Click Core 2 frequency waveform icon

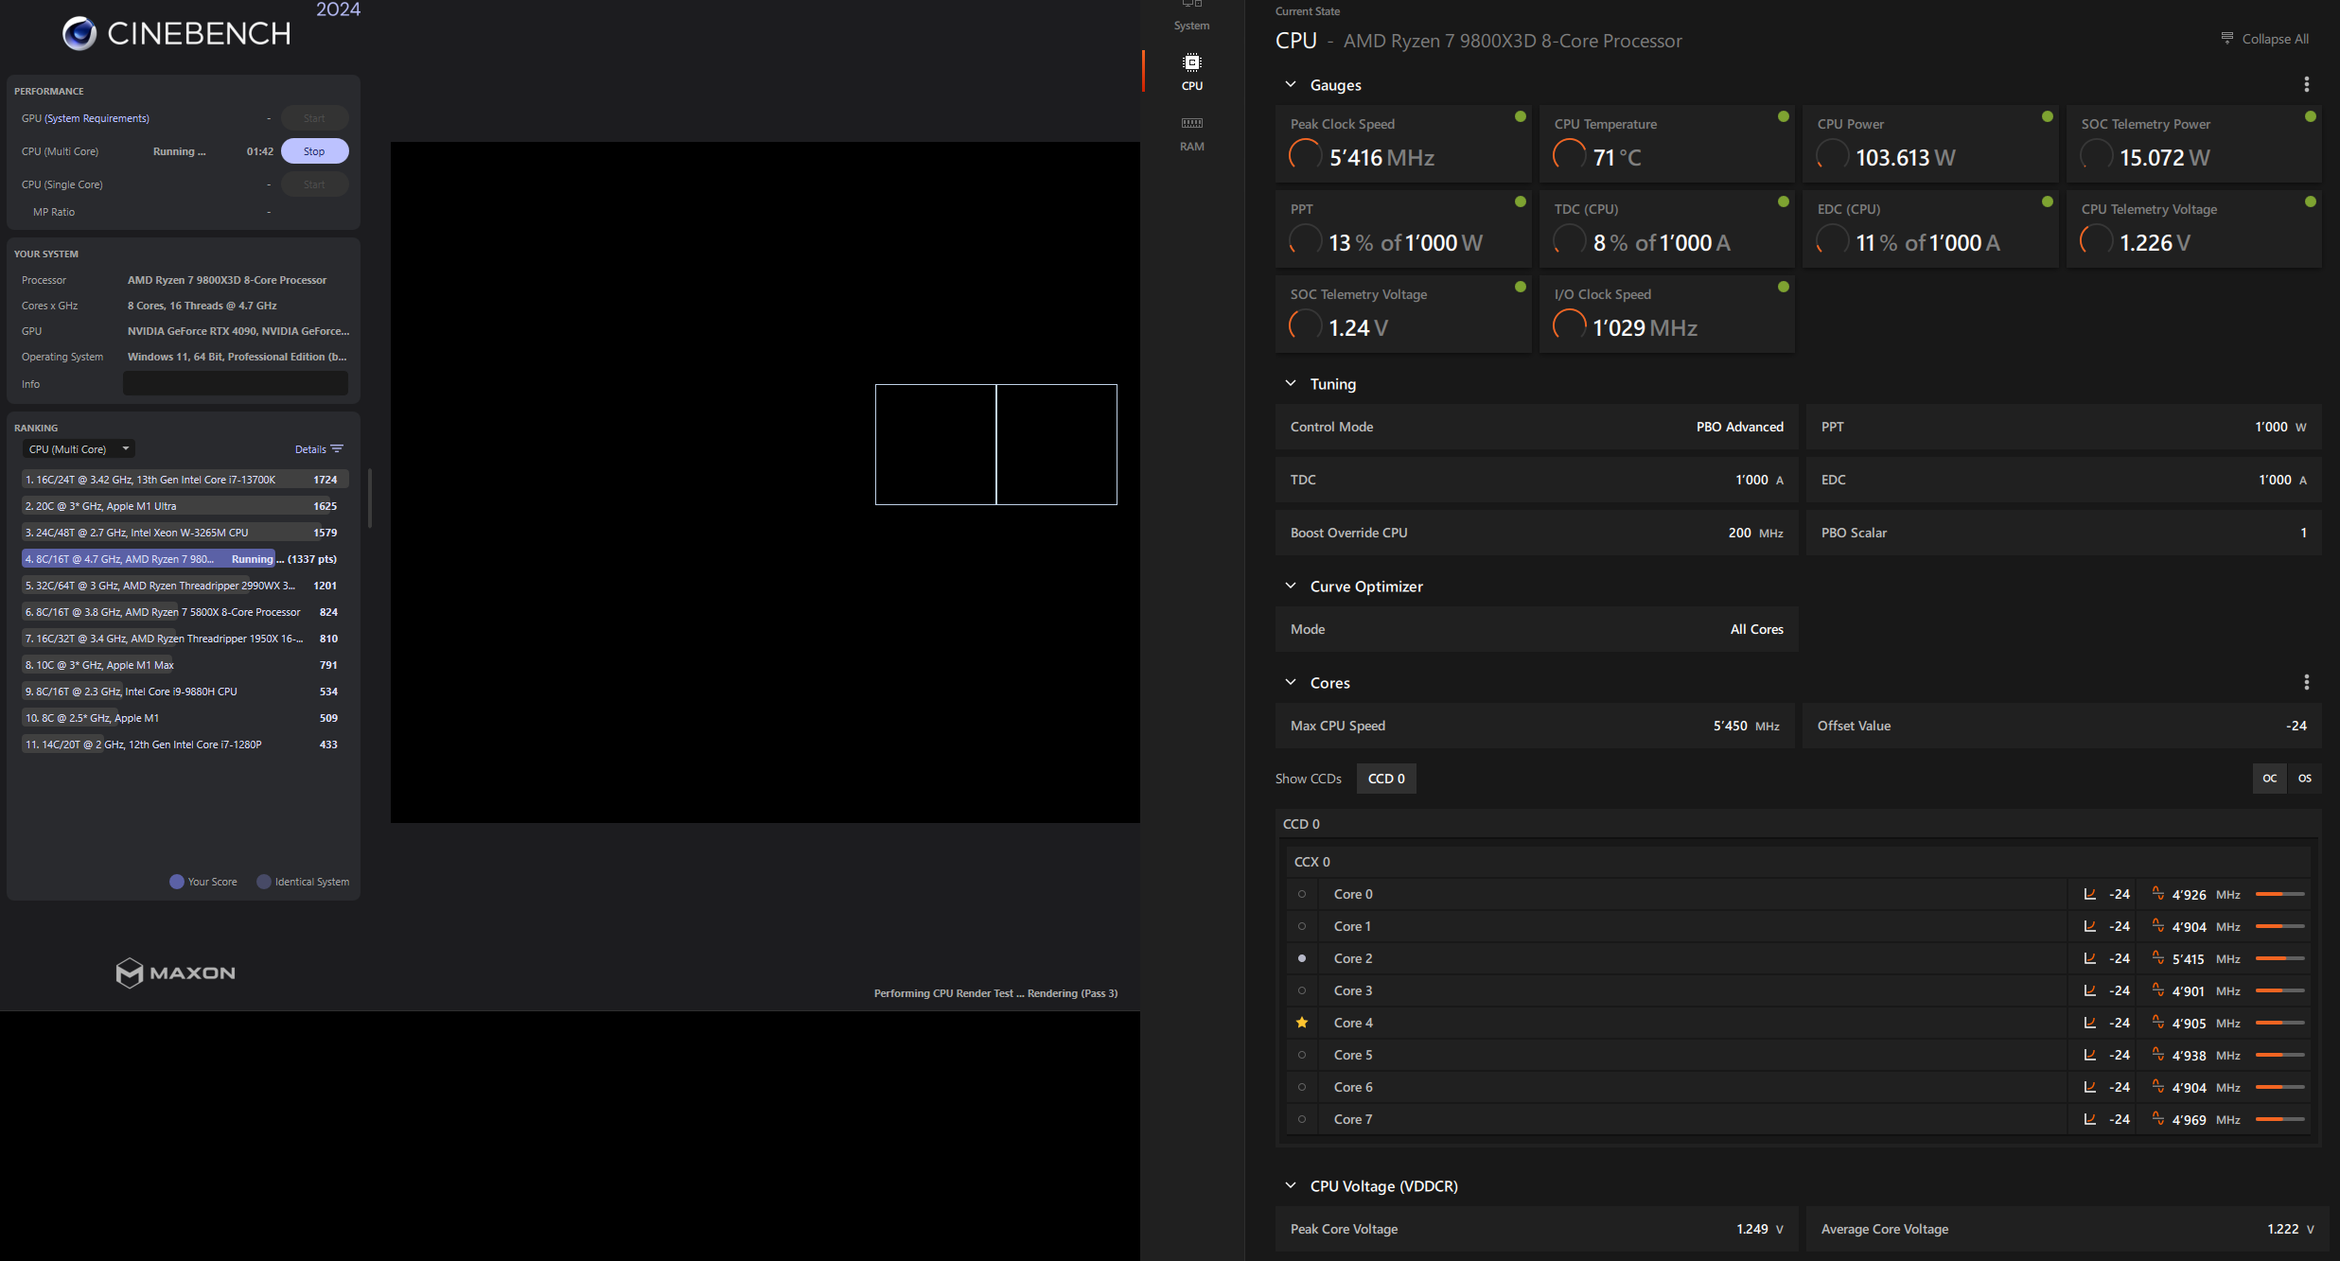(2157, 958)
